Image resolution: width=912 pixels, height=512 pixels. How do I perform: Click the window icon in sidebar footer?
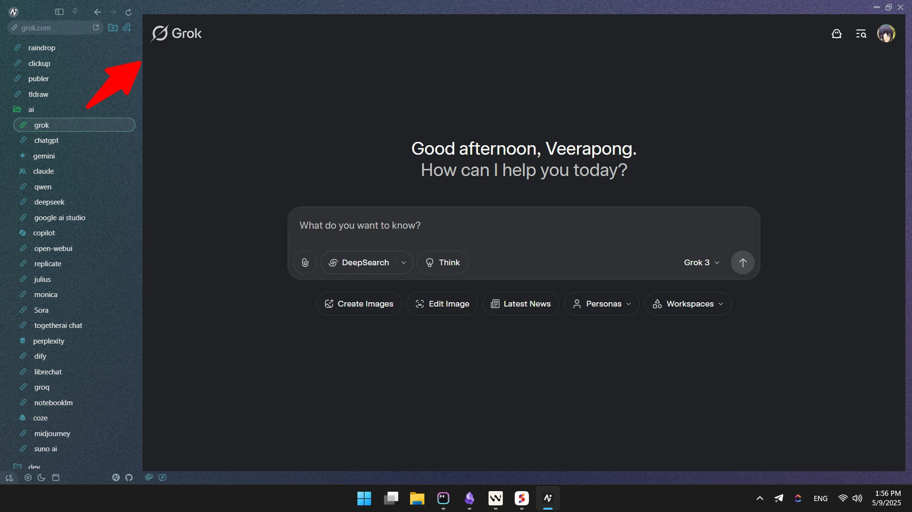tap(56, 478)
